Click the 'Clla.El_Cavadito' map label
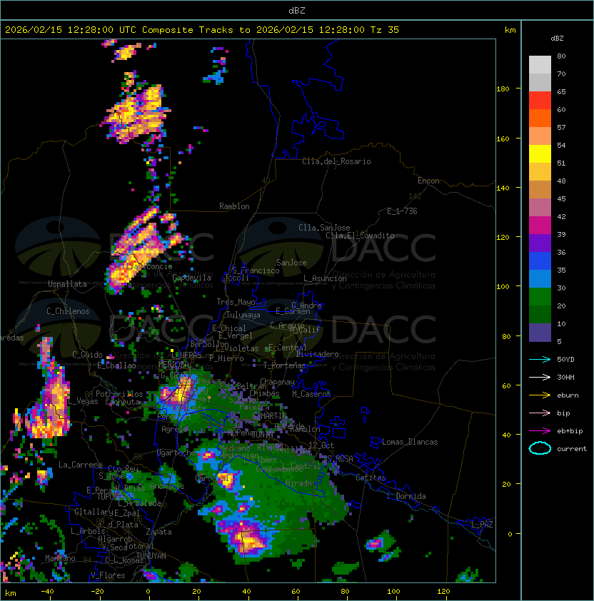The height and width of the screenshot is (601, 594). point(360,236)
